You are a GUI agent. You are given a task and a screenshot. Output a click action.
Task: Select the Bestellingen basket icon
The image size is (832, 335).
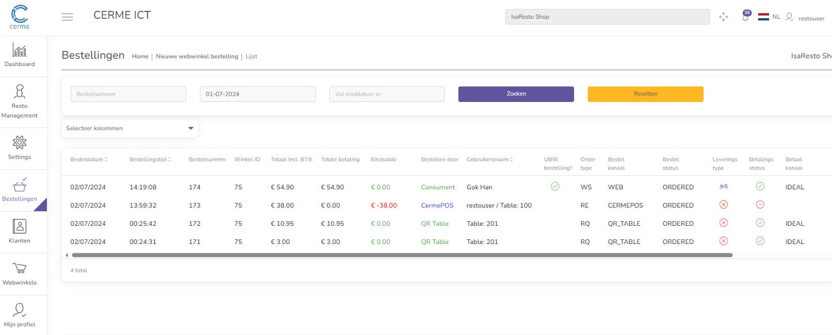pos(19,185)
